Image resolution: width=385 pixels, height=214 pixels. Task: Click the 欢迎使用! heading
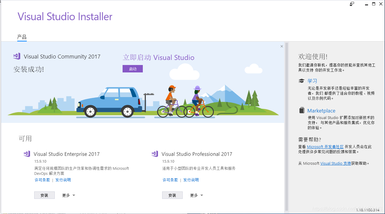tap(313, 56)
